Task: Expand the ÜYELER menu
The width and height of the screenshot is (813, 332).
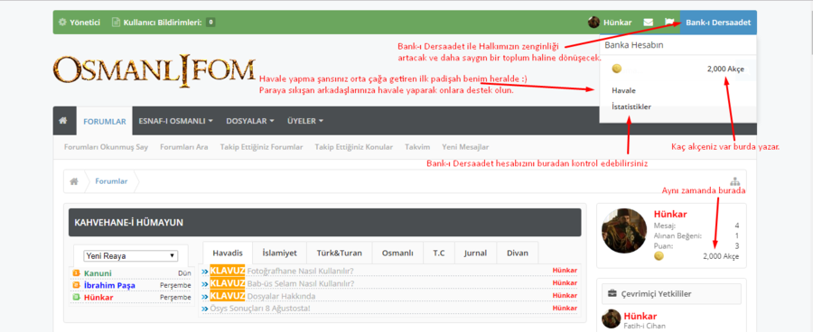Action: [x=305, y=121]
